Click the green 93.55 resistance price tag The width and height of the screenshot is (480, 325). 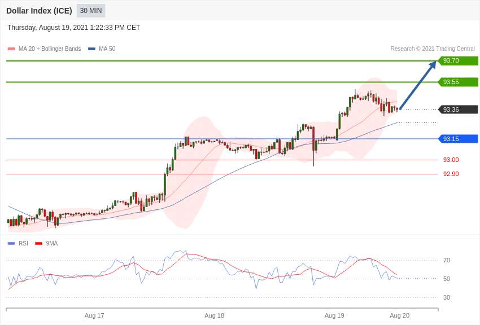(459, 82)
